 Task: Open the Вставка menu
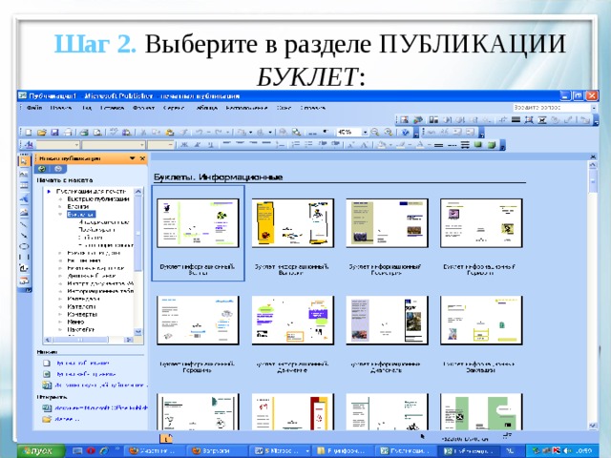(x=113, y=108)
